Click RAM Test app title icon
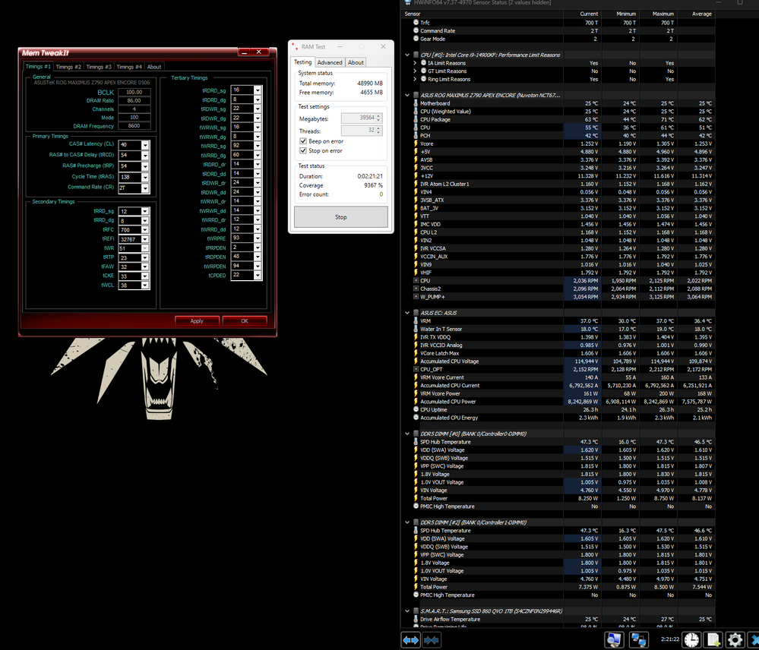Image resolution: width=759 pixels, height=650 pixels. coord(295,46)
